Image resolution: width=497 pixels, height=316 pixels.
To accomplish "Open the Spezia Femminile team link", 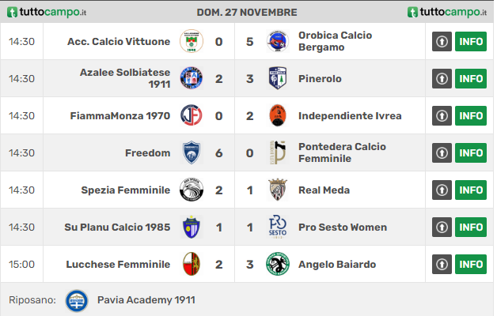I will click(126, 190).
